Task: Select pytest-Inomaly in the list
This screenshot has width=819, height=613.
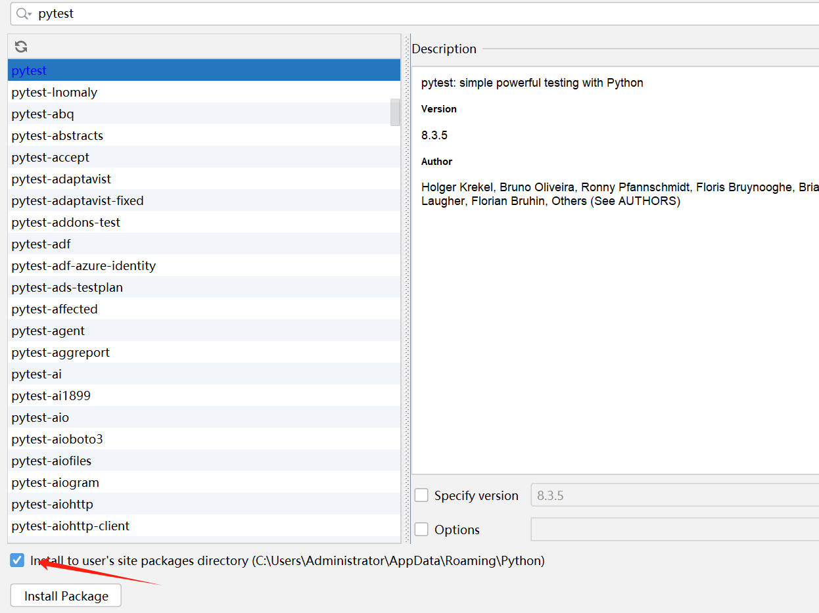Action: (204, 92)
